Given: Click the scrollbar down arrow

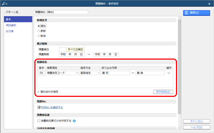Looking at the screenshot, I should click(180, 128).
